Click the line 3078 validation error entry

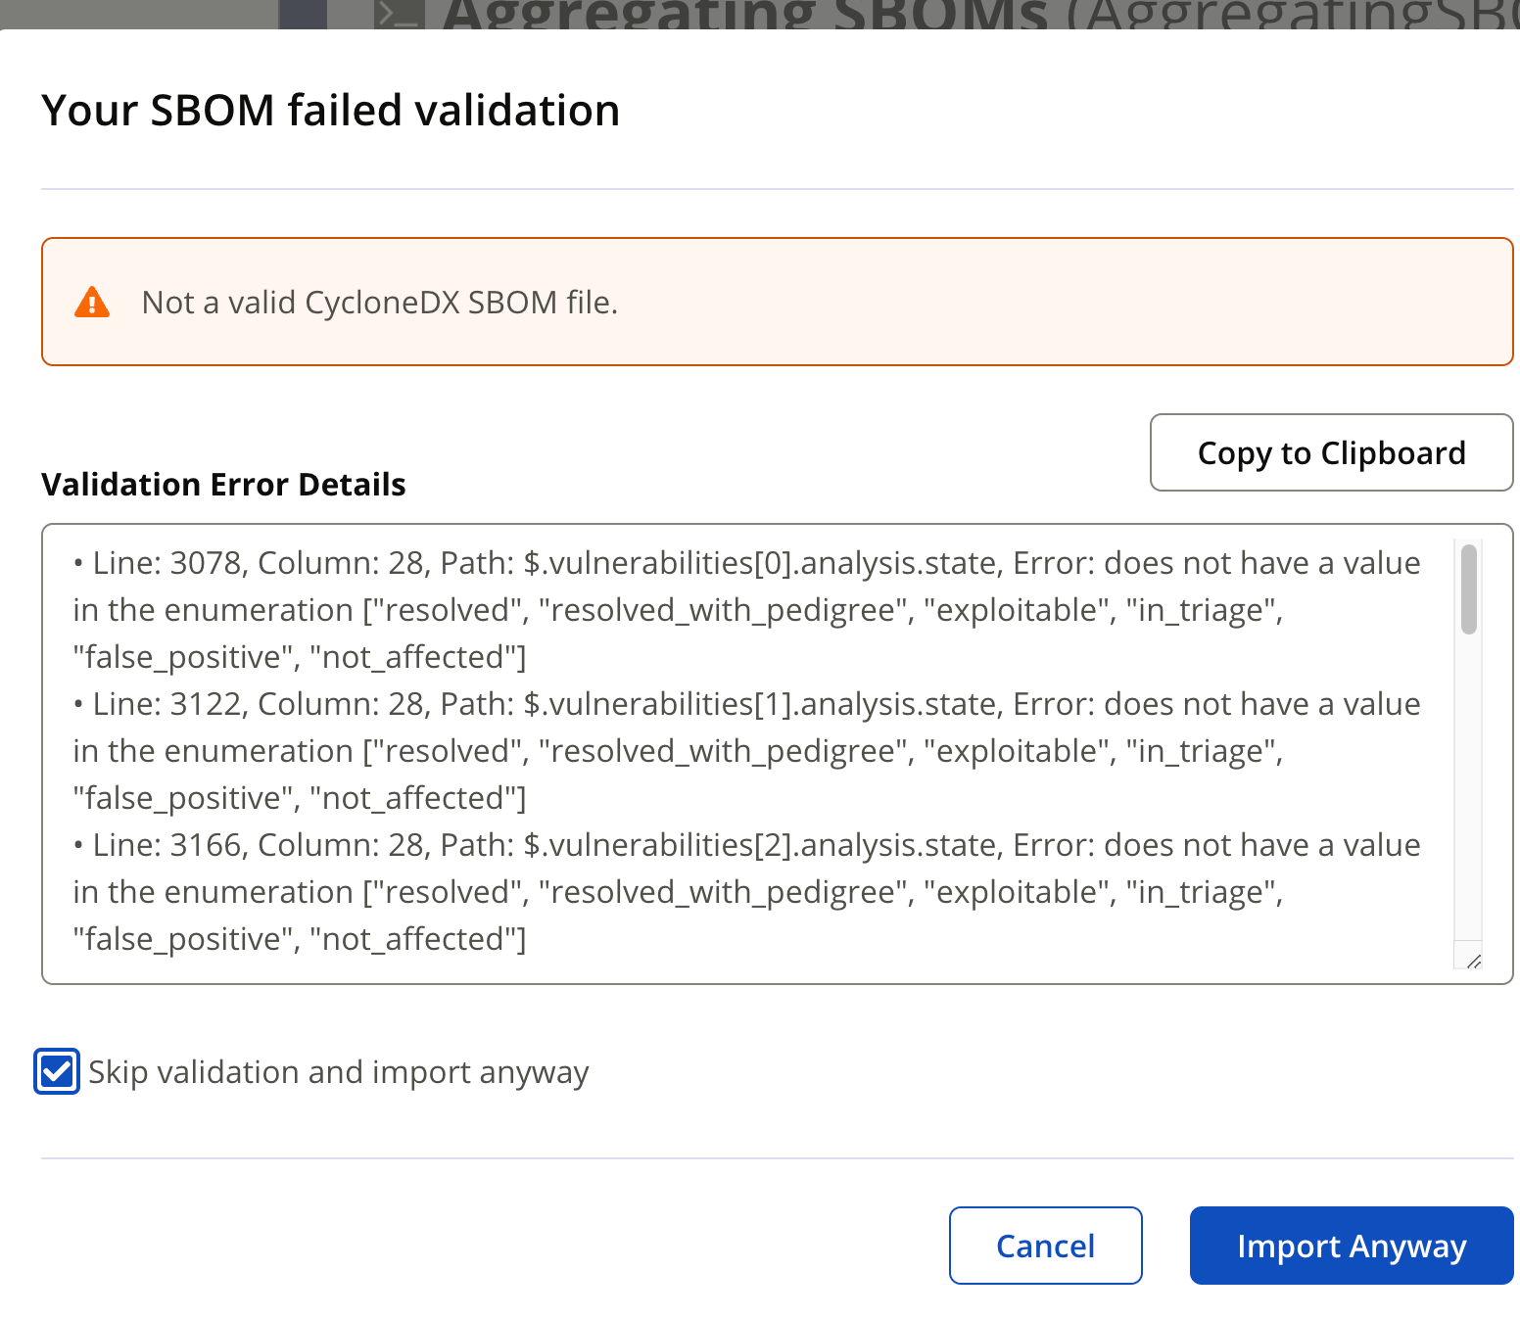pos(746,609)
